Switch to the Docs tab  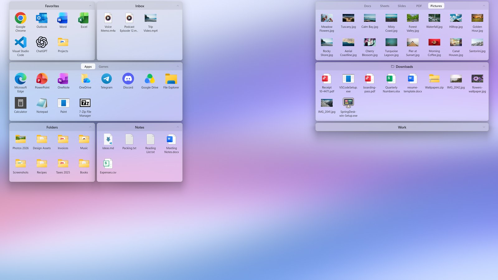(368, 6)
